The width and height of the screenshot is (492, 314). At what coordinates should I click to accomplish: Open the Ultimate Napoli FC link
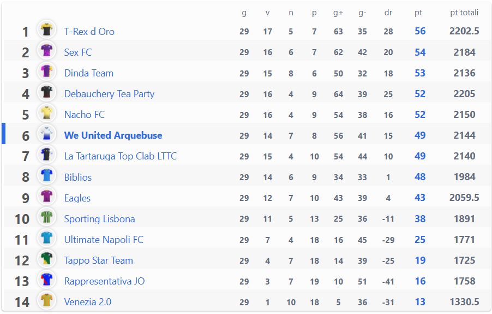click(104, 240)
